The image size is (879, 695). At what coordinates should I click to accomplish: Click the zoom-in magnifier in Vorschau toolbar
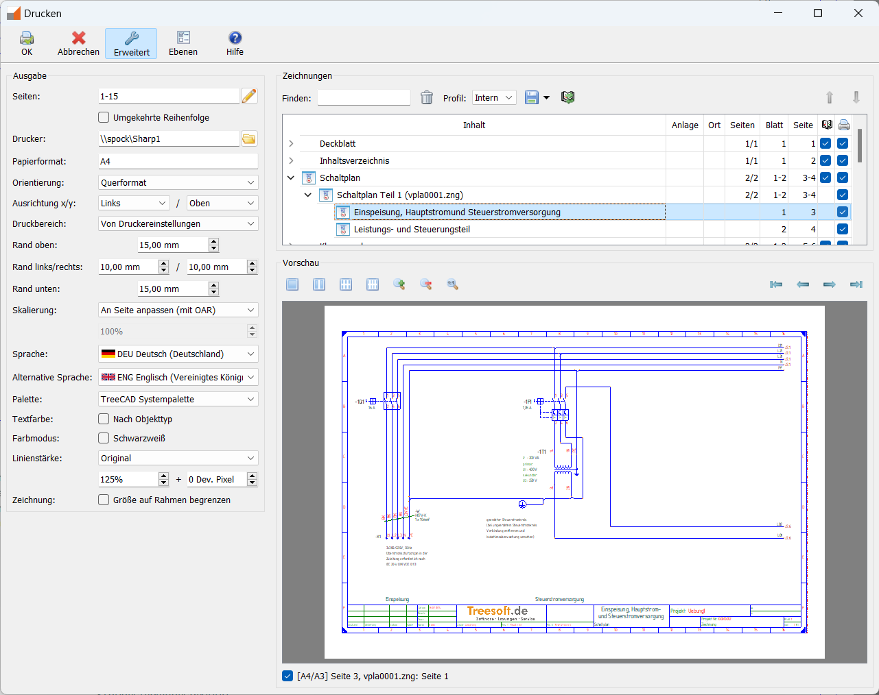point(399,284)
